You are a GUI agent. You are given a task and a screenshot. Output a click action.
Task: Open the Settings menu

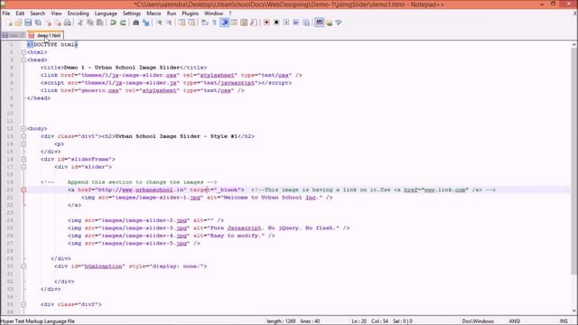coord(132,14)
